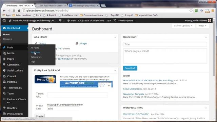The image size is (217, 122).
Task: Click the What's on your mind textarea
Action: [165, 56]
